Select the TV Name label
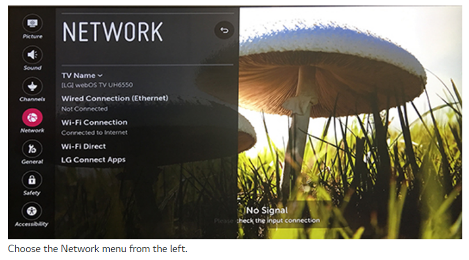This screenshot has height=260, width=469. (x=78, y=75)
